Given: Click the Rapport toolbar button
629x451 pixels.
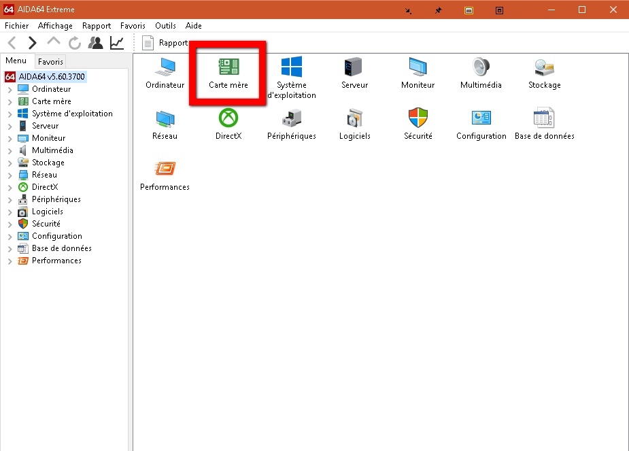Looking at the screenshot, I should point(165,43).
